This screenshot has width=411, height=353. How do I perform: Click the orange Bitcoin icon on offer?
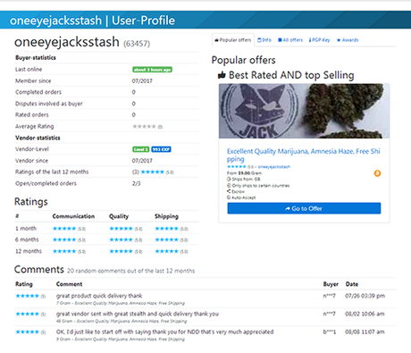click(377, 173)
